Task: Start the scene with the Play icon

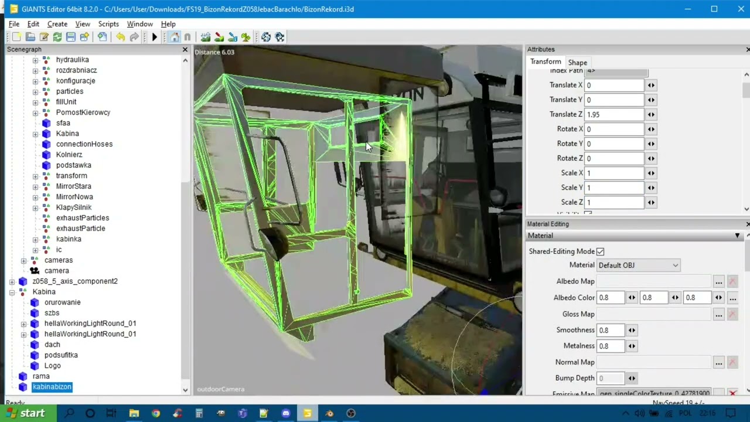Action: [x=155, y=37]
